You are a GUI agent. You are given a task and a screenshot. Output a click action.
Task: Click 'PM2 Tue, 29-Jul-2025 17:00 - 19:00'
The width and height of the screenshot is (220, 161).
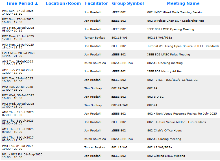[x=18, y=88]
